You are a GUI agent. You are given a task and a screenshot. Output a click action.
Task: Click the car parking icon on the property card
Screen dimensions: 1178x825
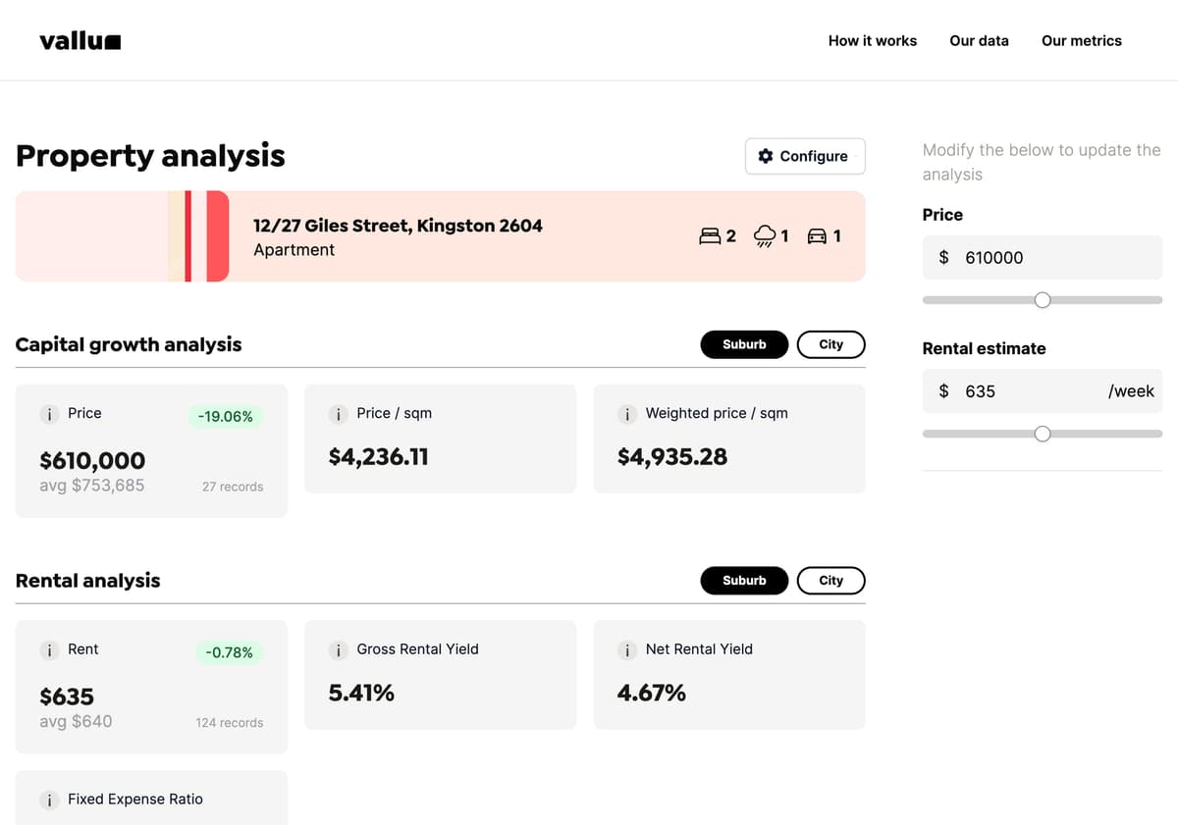tap(816, 235)
